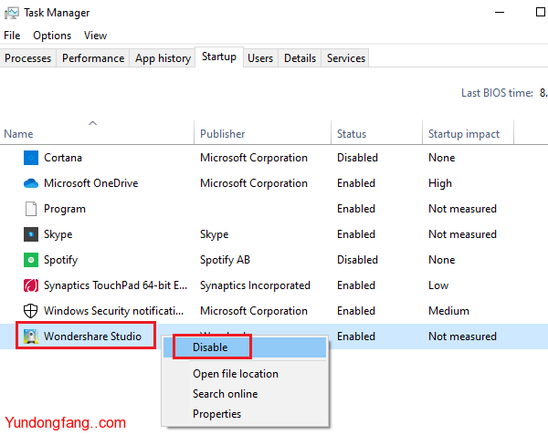Select the Startup tab
The height and width of the screenshot is (435, 548).
tap(219, 57)
